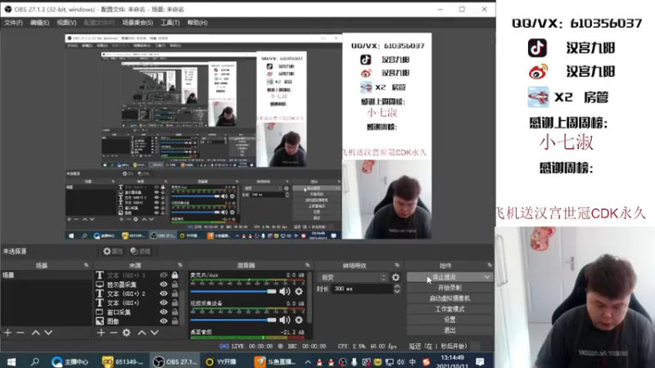655x368 pixels.
Task: Open source properties gear in sources toolbar
Action: (x=127, y=333)
